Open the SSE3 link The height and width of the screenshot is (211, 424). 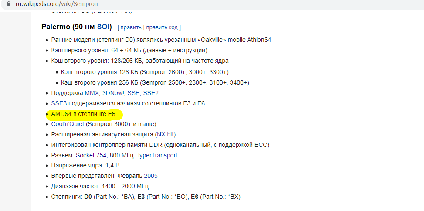[x=58, y=103]
